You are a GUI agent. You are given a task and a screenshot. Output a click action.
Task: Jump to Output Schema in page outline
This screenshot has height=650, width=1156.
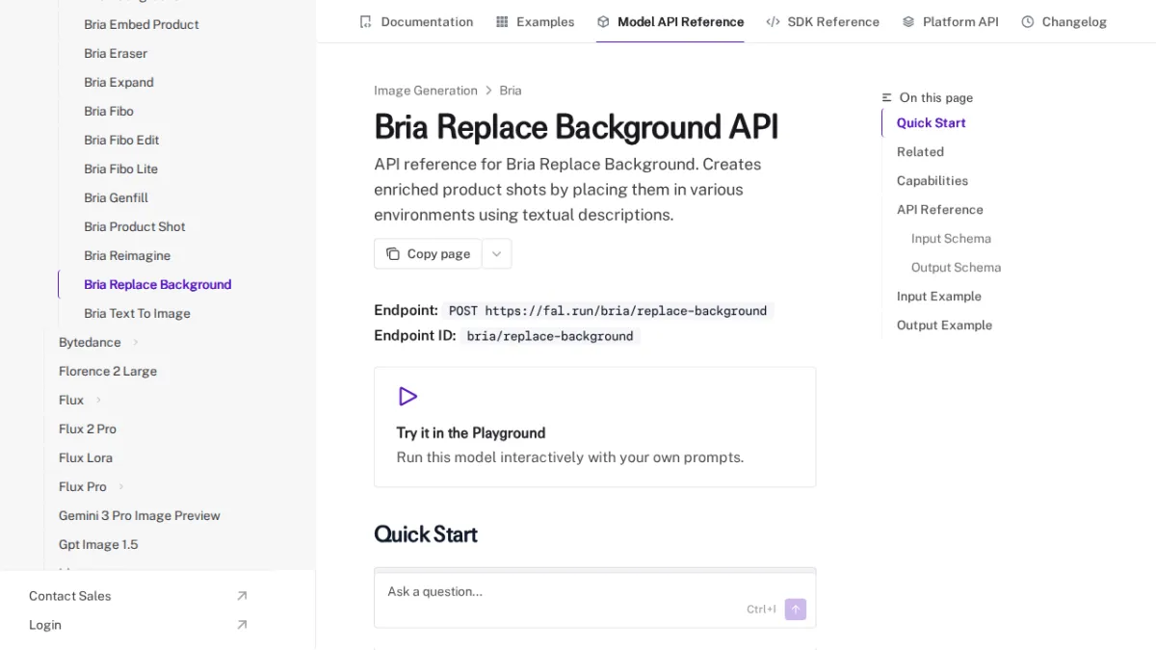(x=956, y=268)
